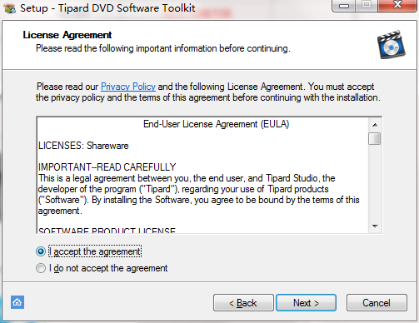The image size is (419, 323).
Task: Choose "I do not accept the agreement"
Action: [x=41, y=268]
